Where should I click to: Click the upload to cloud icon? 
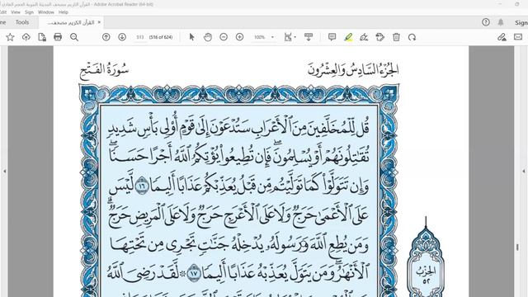click(26, 37)
